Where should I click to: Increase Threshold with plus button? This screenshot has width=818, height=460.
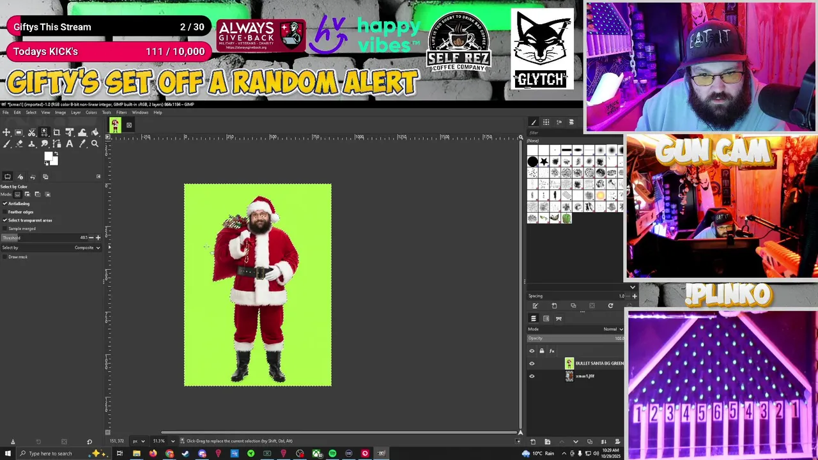tap(98, 238)
